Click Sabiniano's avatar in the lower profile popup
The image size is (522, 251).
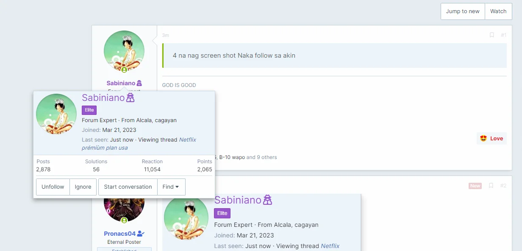[186, 217]
